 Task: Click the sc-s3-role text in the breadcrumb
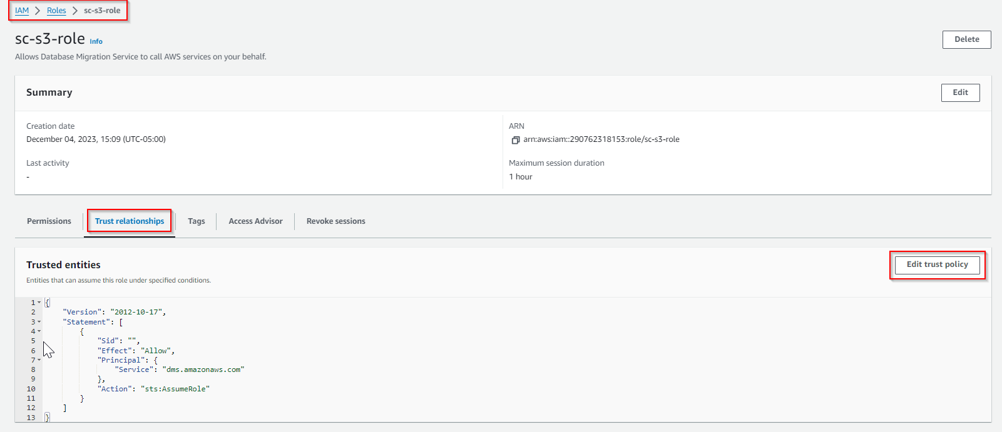pyautogui.click(x=102, y=11)
